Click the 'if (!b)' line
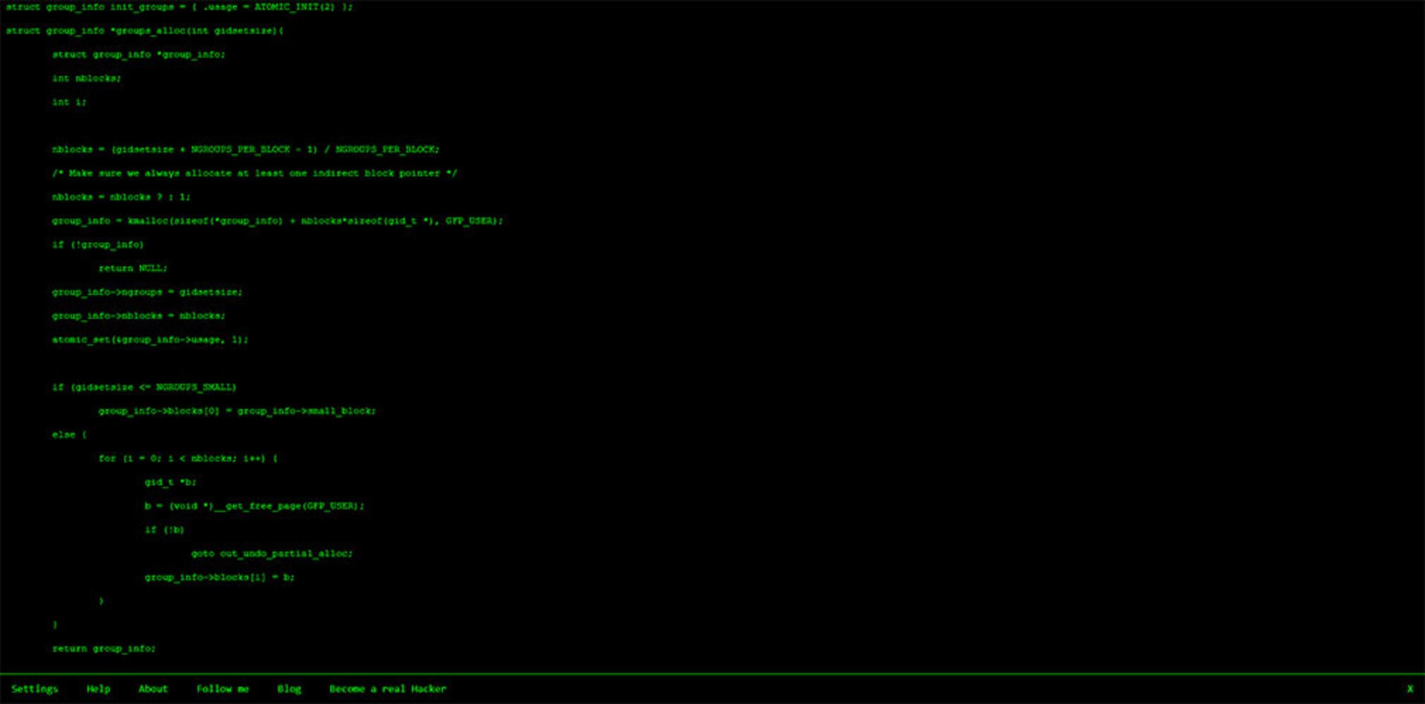Screen dimensions: 1425x704 [x=164, y=529]
